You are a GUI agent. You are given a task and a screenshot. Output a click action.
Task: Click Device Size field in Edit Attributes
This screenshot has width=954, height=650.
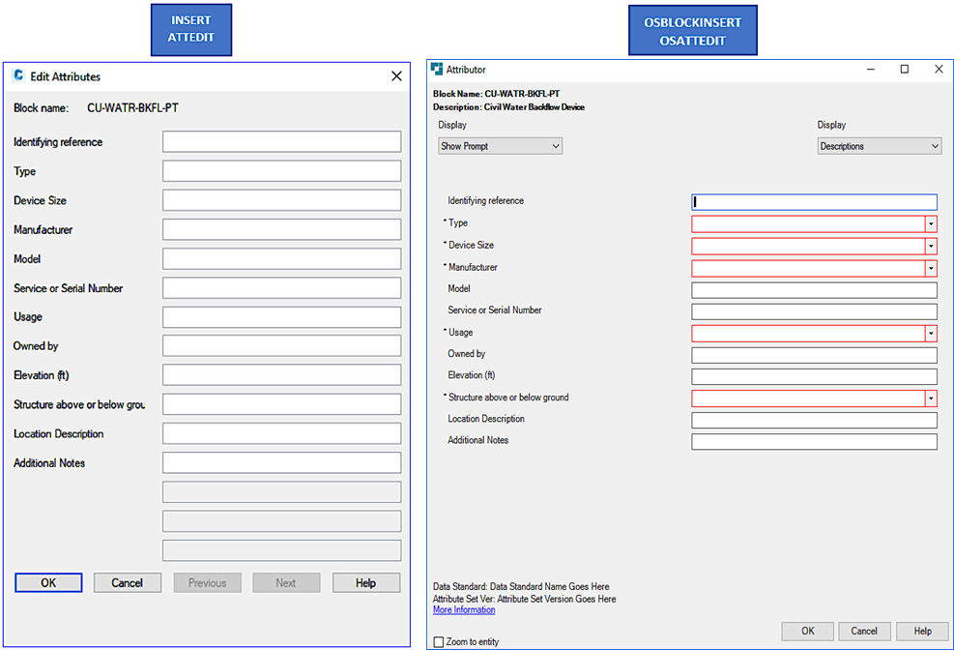tap(281, 200)
